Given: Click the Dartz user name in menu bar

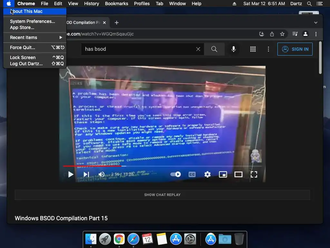Looking at the screenshot, I should point(296,4).
